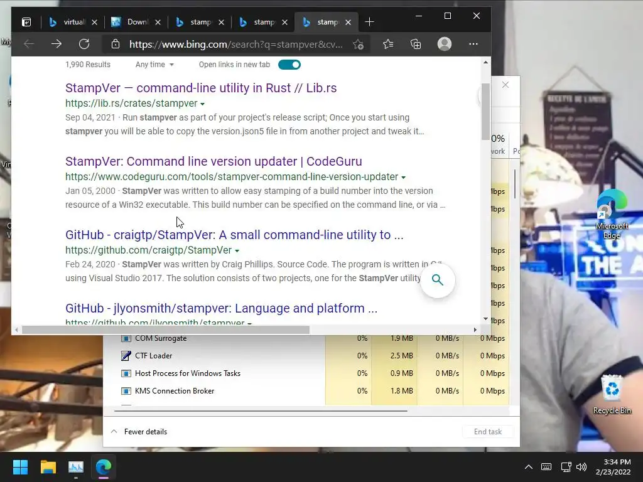
Task: Open Microsoft Edge from the taskbar
Action: tap(104, 467)
